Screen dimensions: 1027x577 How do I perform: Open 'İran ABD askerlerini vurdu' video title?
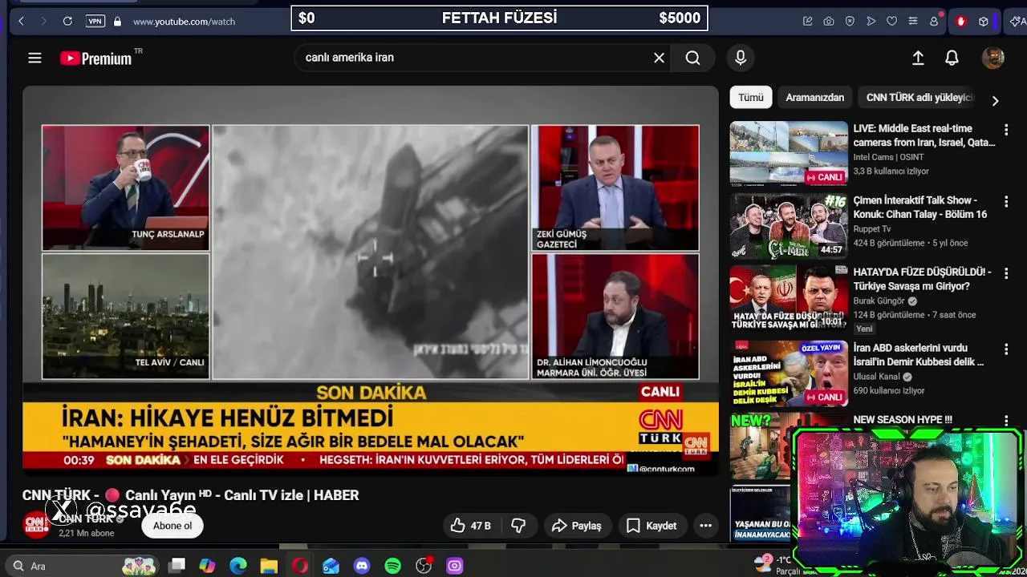pos(919,354)
